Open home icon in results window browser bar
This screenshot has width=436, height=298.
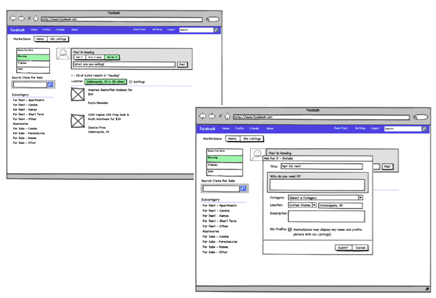tap(35, 18)
